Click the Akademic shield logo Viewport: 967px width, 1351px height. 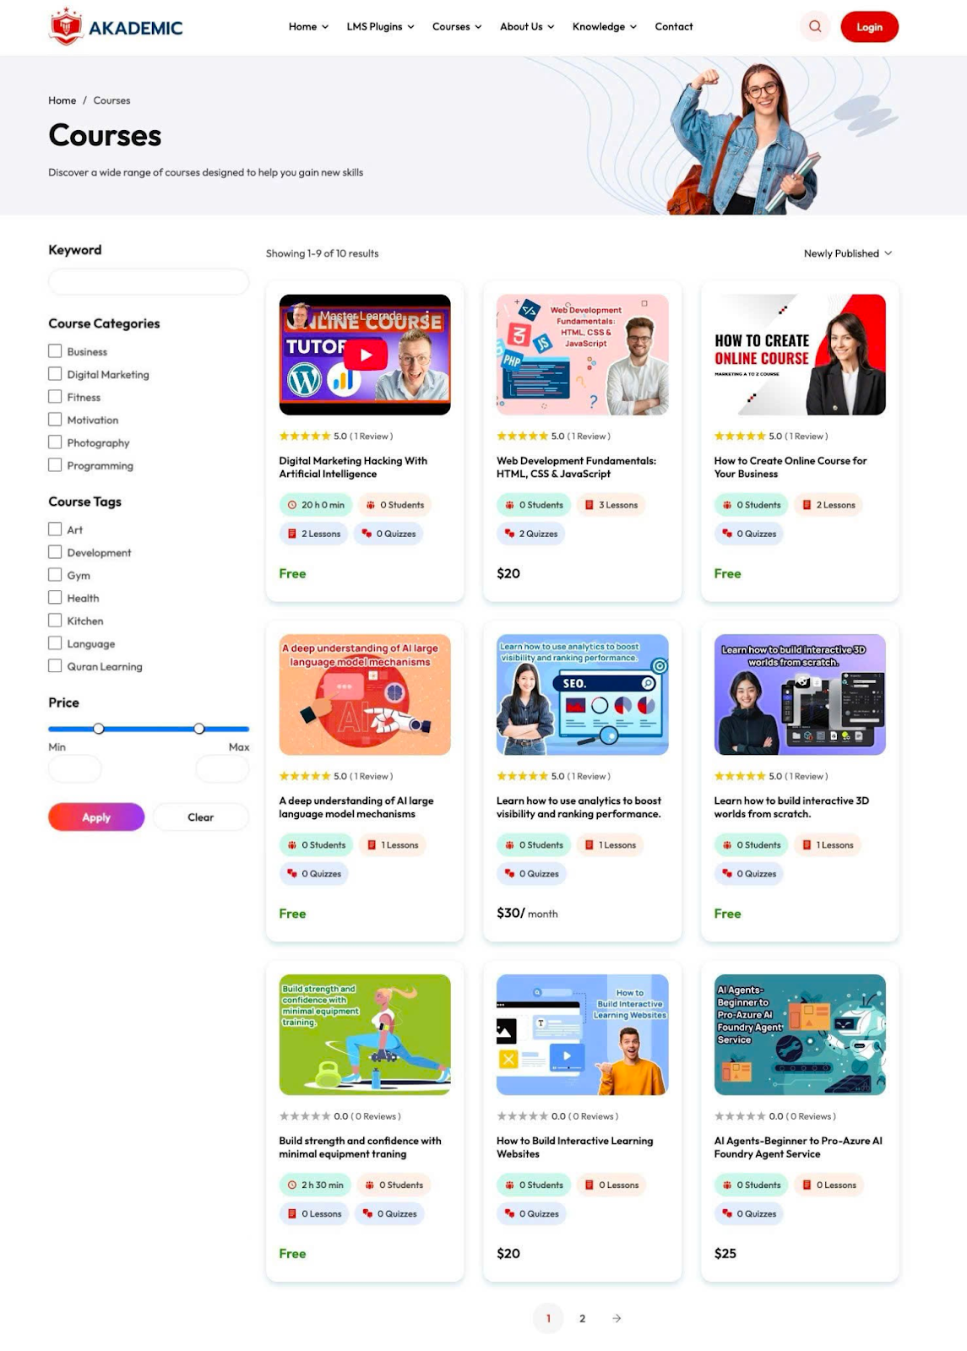pos(66,26)
